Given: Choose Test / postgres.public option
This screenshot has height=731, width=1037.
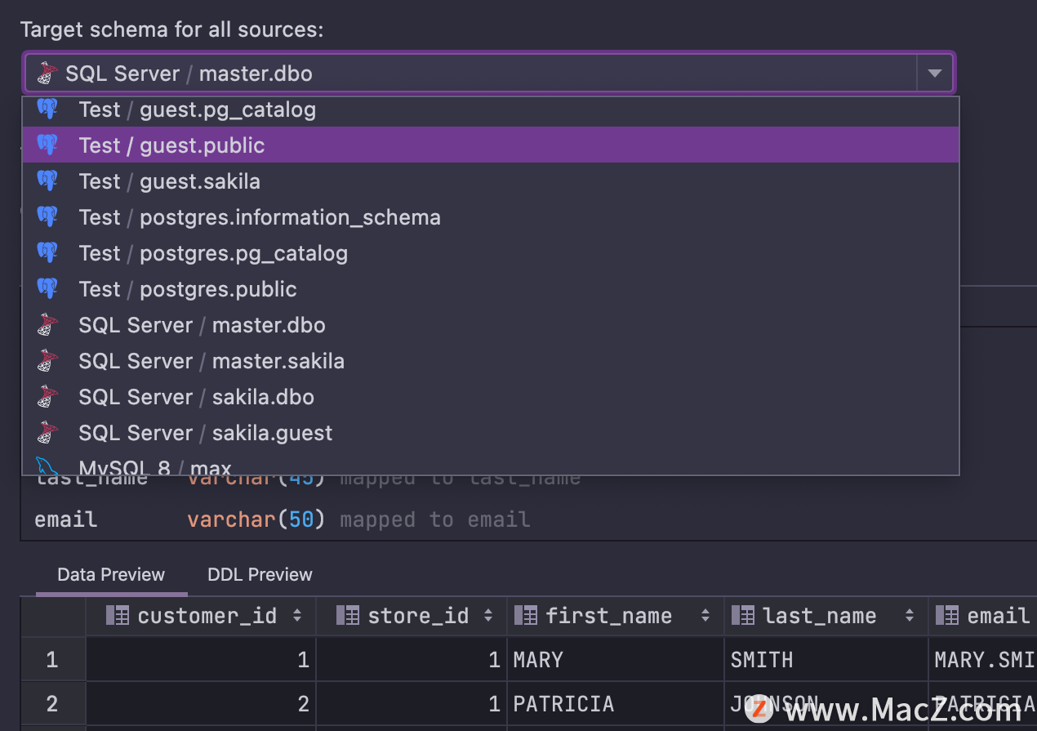Looking at the screenshot, I should coord(490,289).
